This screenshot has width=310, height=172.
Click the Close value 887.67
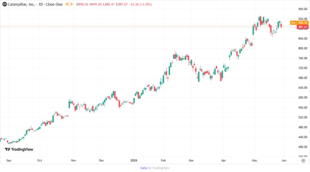point(122,4)
